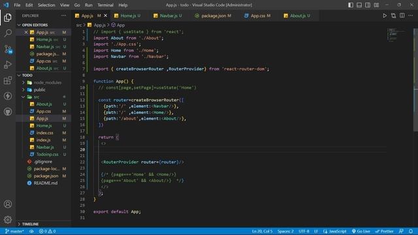
Task: Close the App.js editor tab
Action: point(106,16)
